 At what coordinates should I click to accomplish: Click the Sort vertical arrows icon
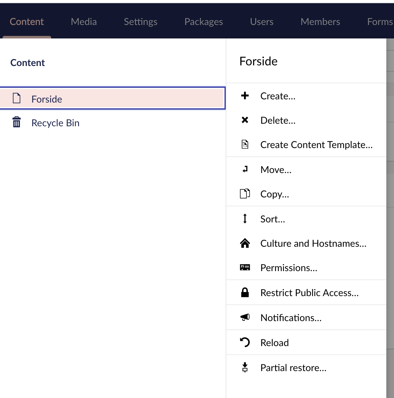click(x=245, y=218)
